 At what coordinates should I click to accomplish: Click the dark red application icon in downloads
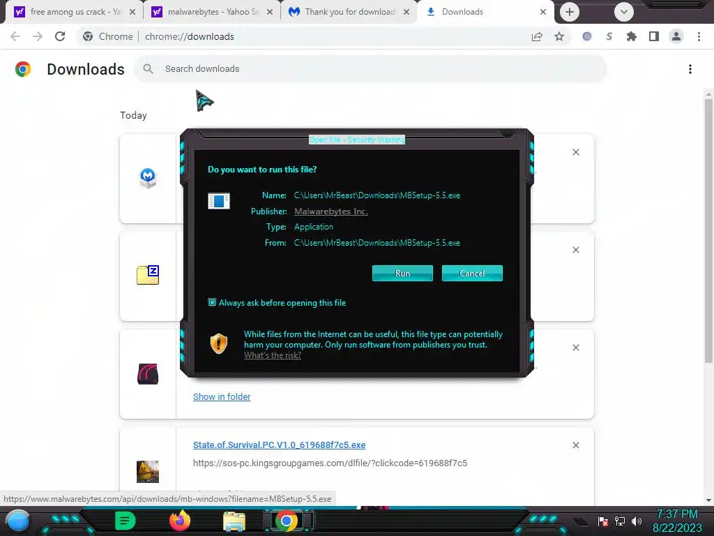(148, 374)
